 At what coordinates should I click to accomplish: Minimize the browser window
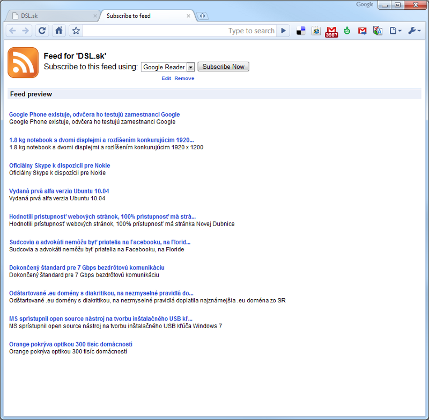(384, 5)
